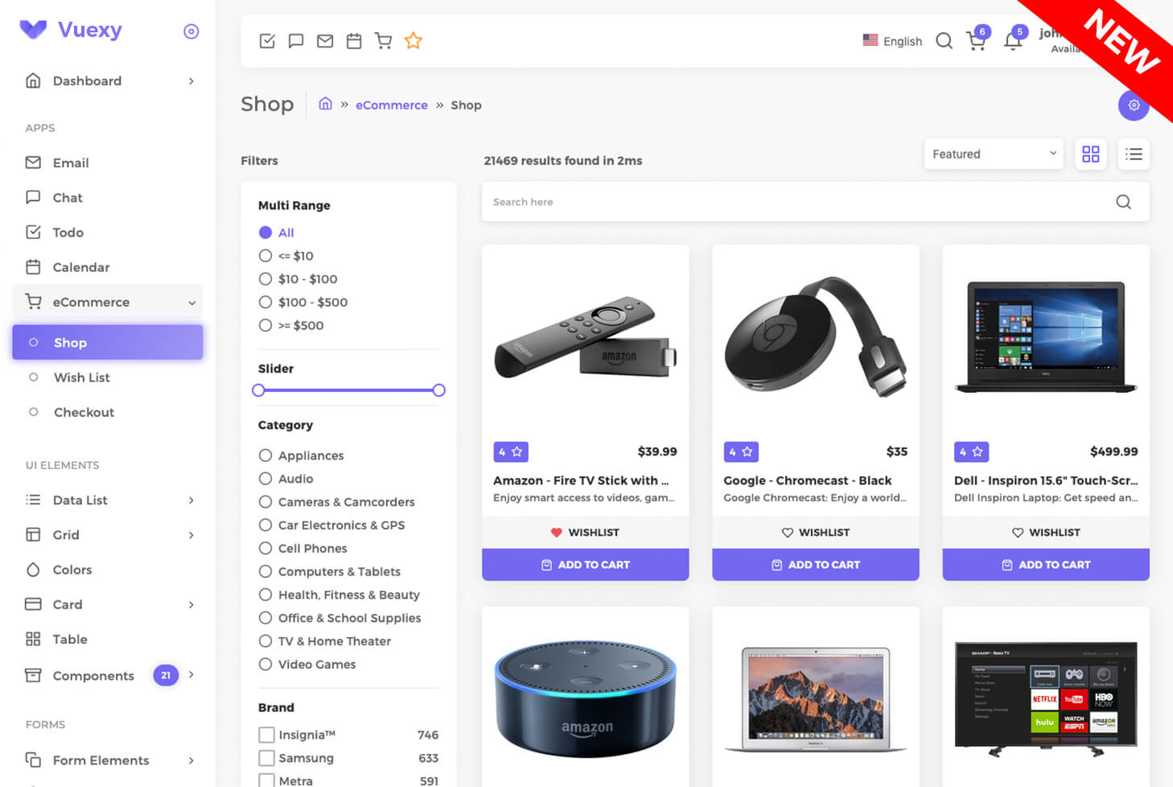The width and height of the screenshot is (1173, 787).
Task: Click the magnifier search icon in navbar
Action: click(x=944, y=40)
